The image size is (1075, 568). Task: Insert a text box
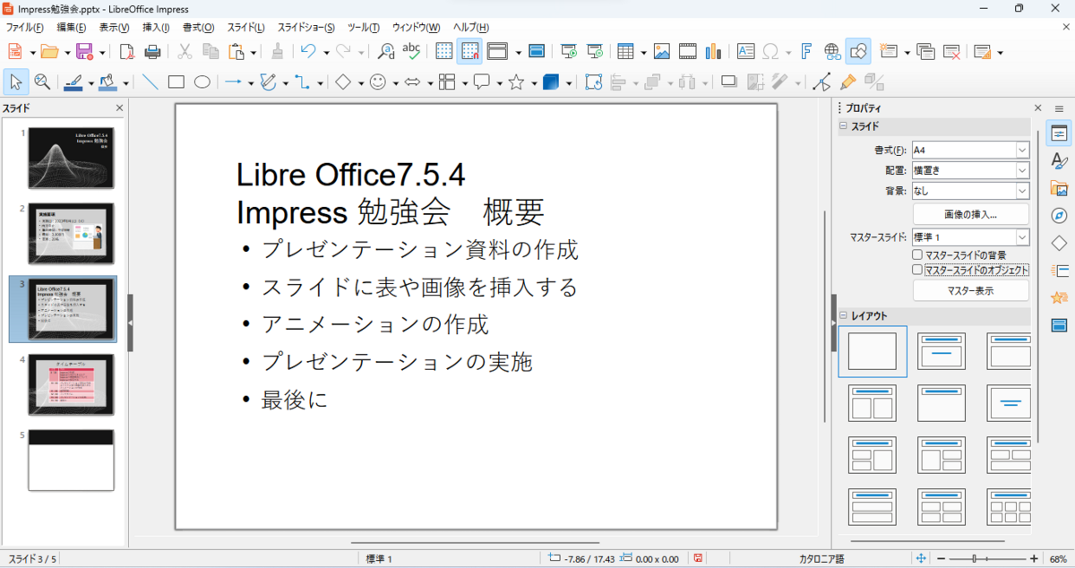[x=745, y=51]
